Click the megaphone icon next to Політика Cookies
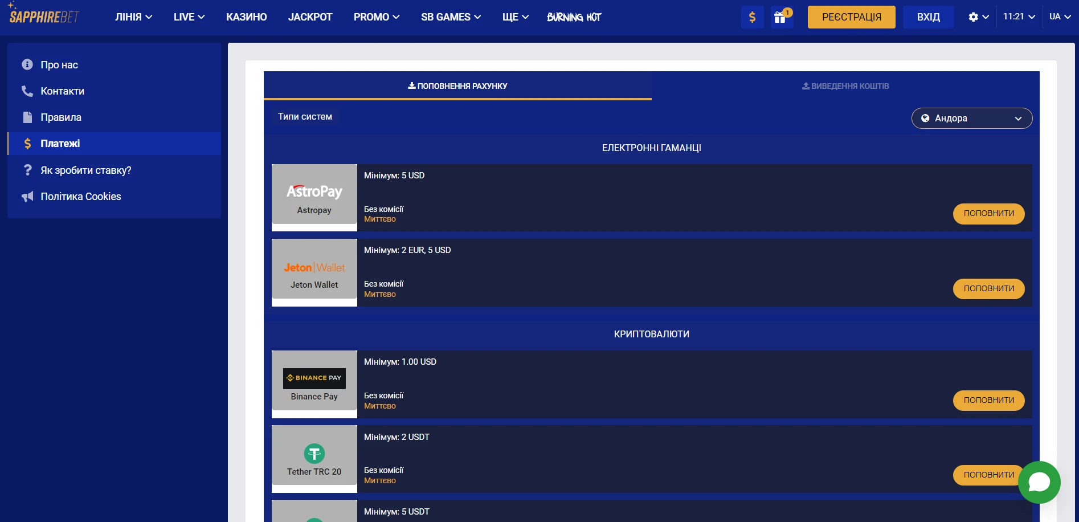 click(x=27, y=197)
